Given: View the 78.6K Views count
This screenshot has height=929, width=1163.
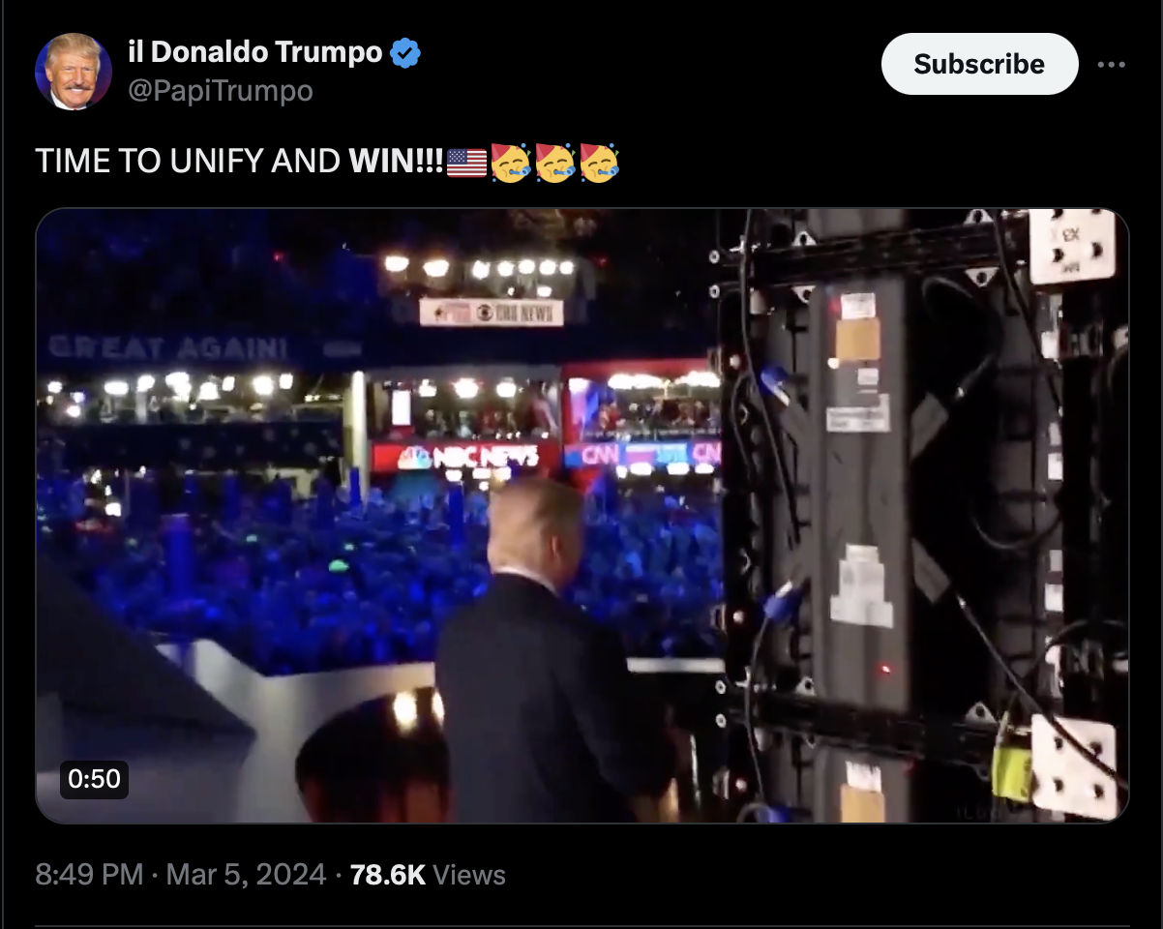Looking at the screenshot, I should (428, 875).
